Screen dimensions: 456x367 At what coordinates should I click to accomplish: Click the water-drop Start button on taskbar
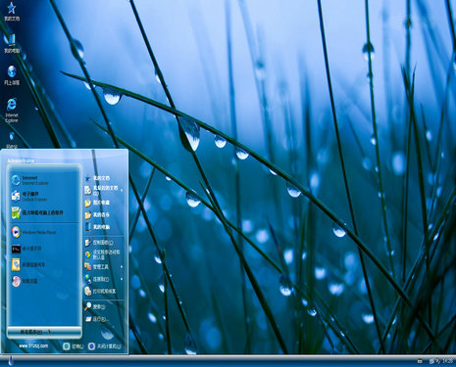tap(11, 360)
